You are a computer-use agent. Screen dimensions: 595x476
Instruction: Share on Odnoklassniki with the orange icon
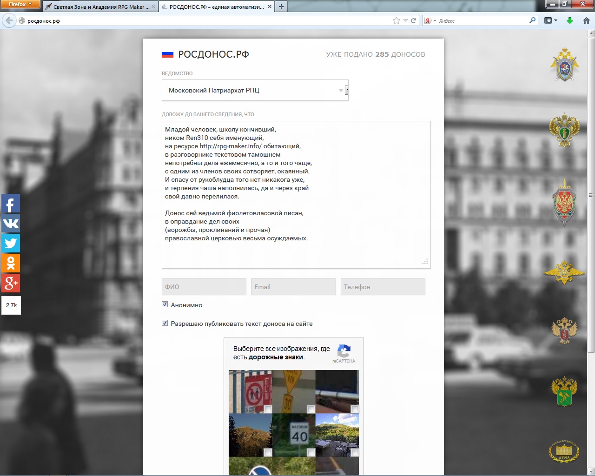[11, 263]
